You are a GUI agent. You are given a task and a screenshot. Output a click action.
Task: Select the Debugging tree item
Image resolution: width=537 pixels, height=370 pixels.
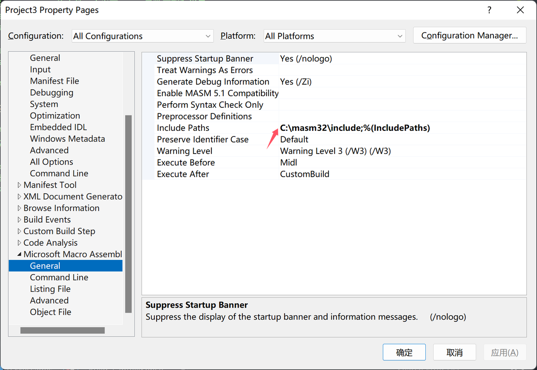(51, 92)
